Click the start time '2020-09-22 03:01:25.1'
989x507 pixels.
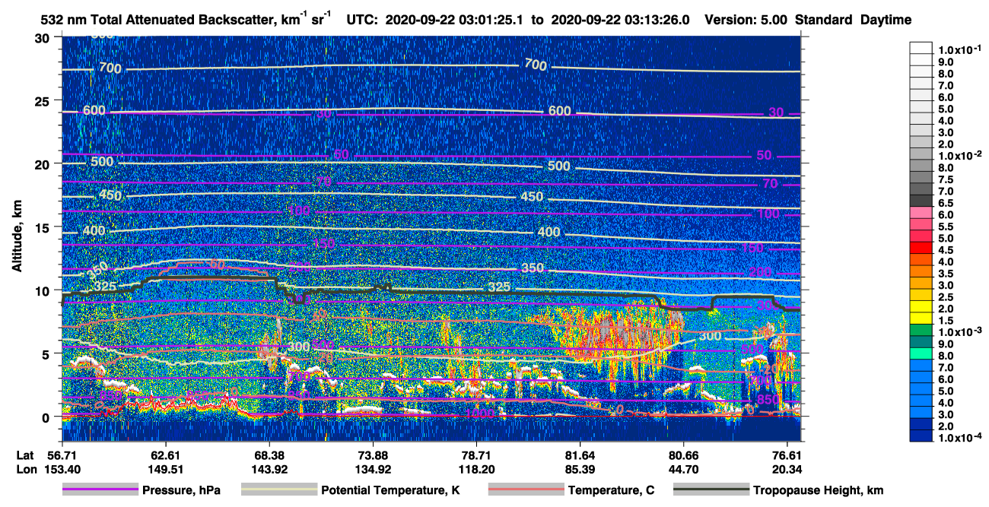click(x=454, y=20)
